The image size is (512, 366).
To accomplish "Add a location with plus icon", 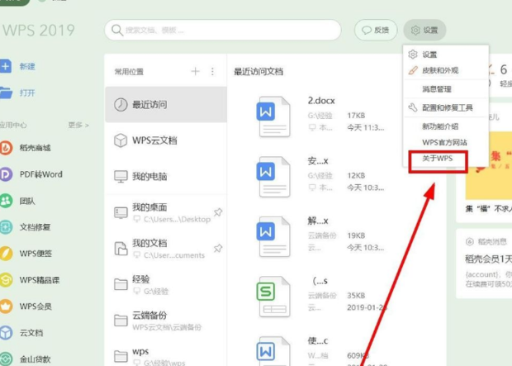I will click(195, 71).
